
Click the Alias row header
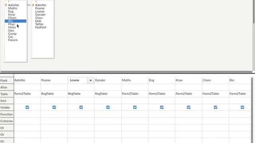tap(7, 87)
